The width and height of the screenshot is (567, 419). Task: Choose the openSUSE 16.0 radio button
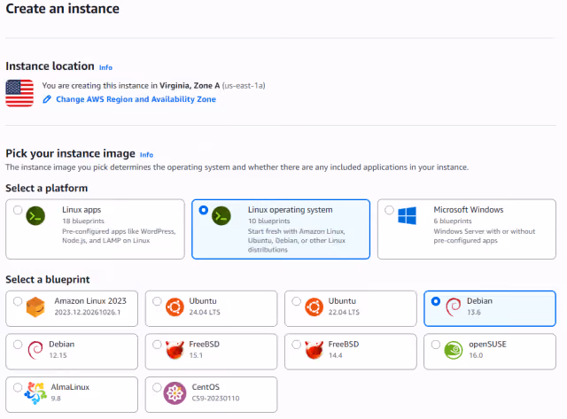(436, 345)
